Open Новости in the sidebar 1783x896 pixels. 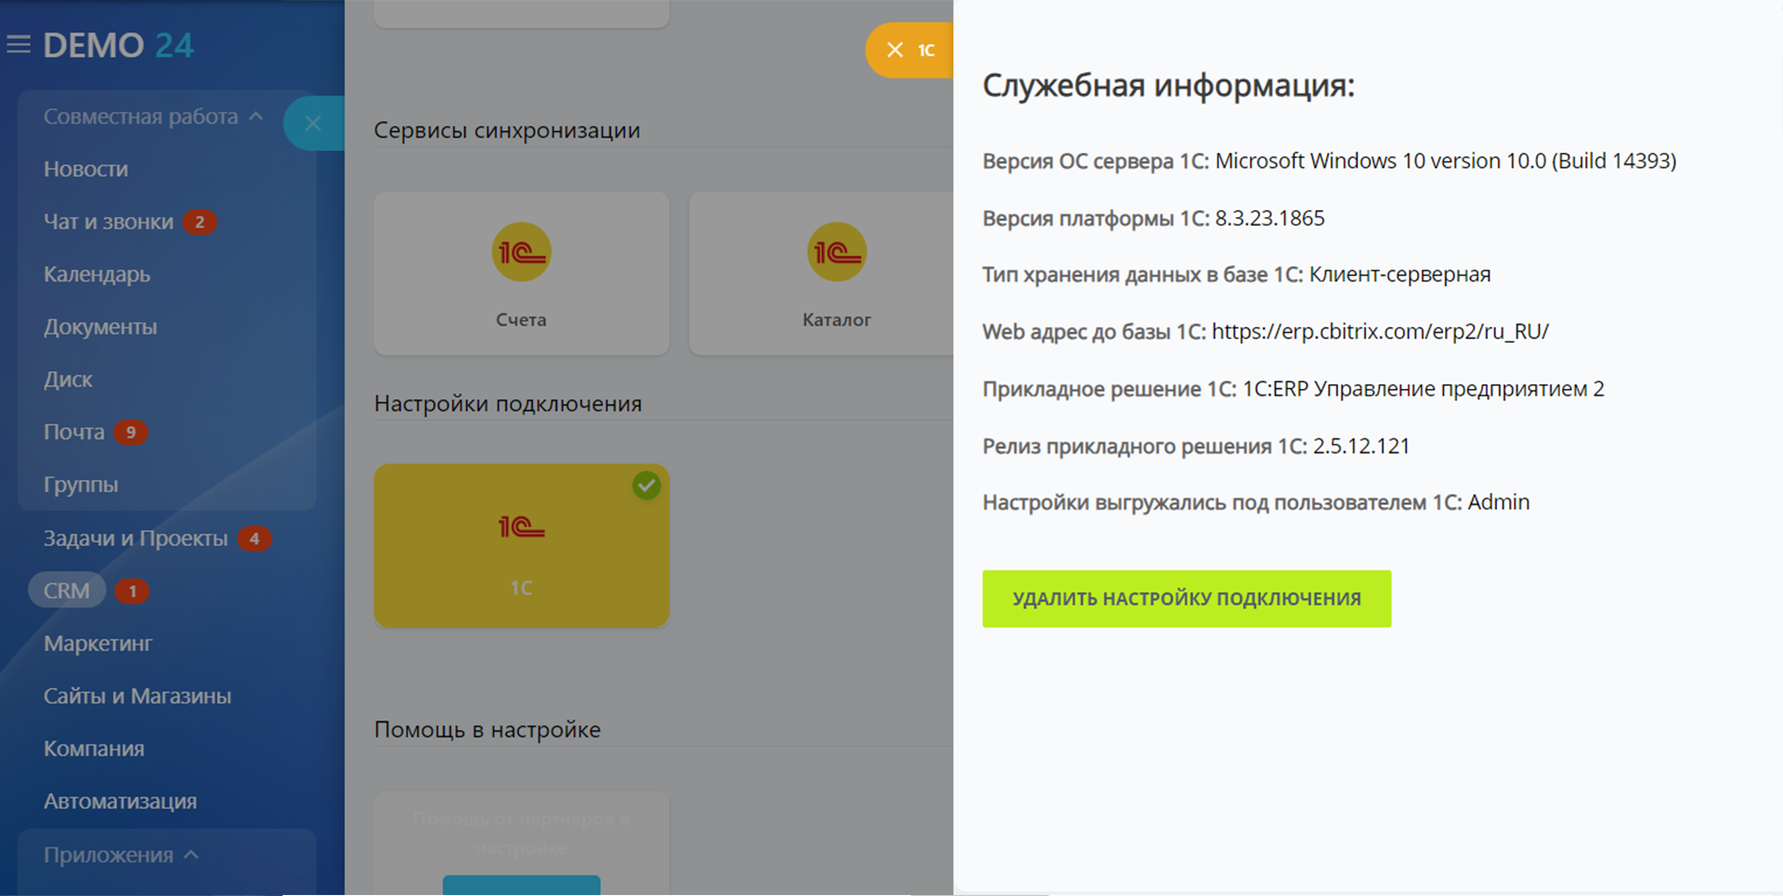[x=85, y=169]
